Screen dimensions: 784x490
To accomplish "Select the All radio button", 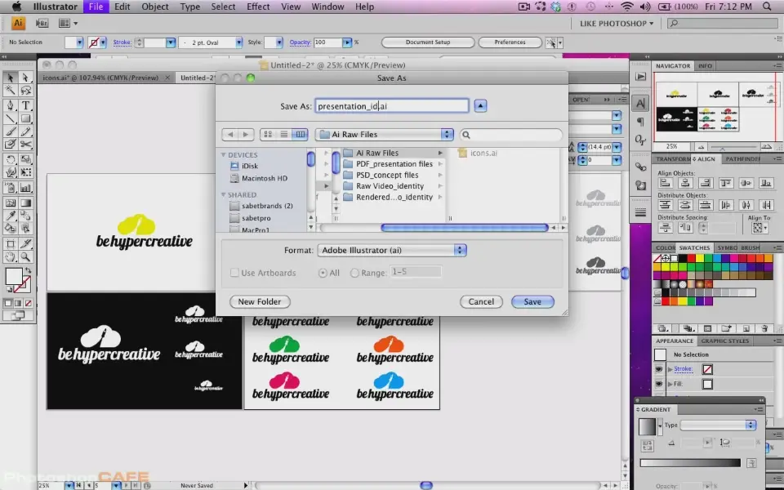I will click(x=323, y=273).
